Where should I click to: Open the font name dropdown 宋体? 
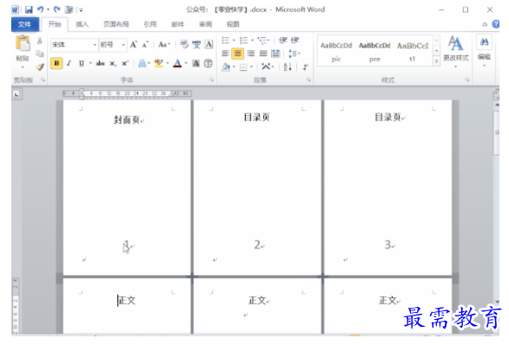click(x=95, y=45)
